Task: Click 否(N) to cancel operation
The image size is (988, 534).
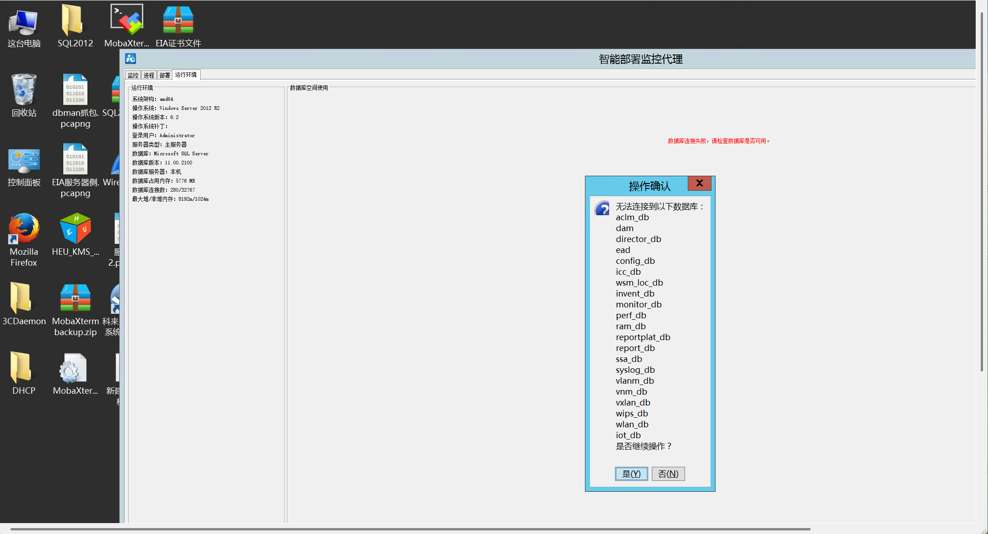Action: pyautogui.click(x=668, y=474)
